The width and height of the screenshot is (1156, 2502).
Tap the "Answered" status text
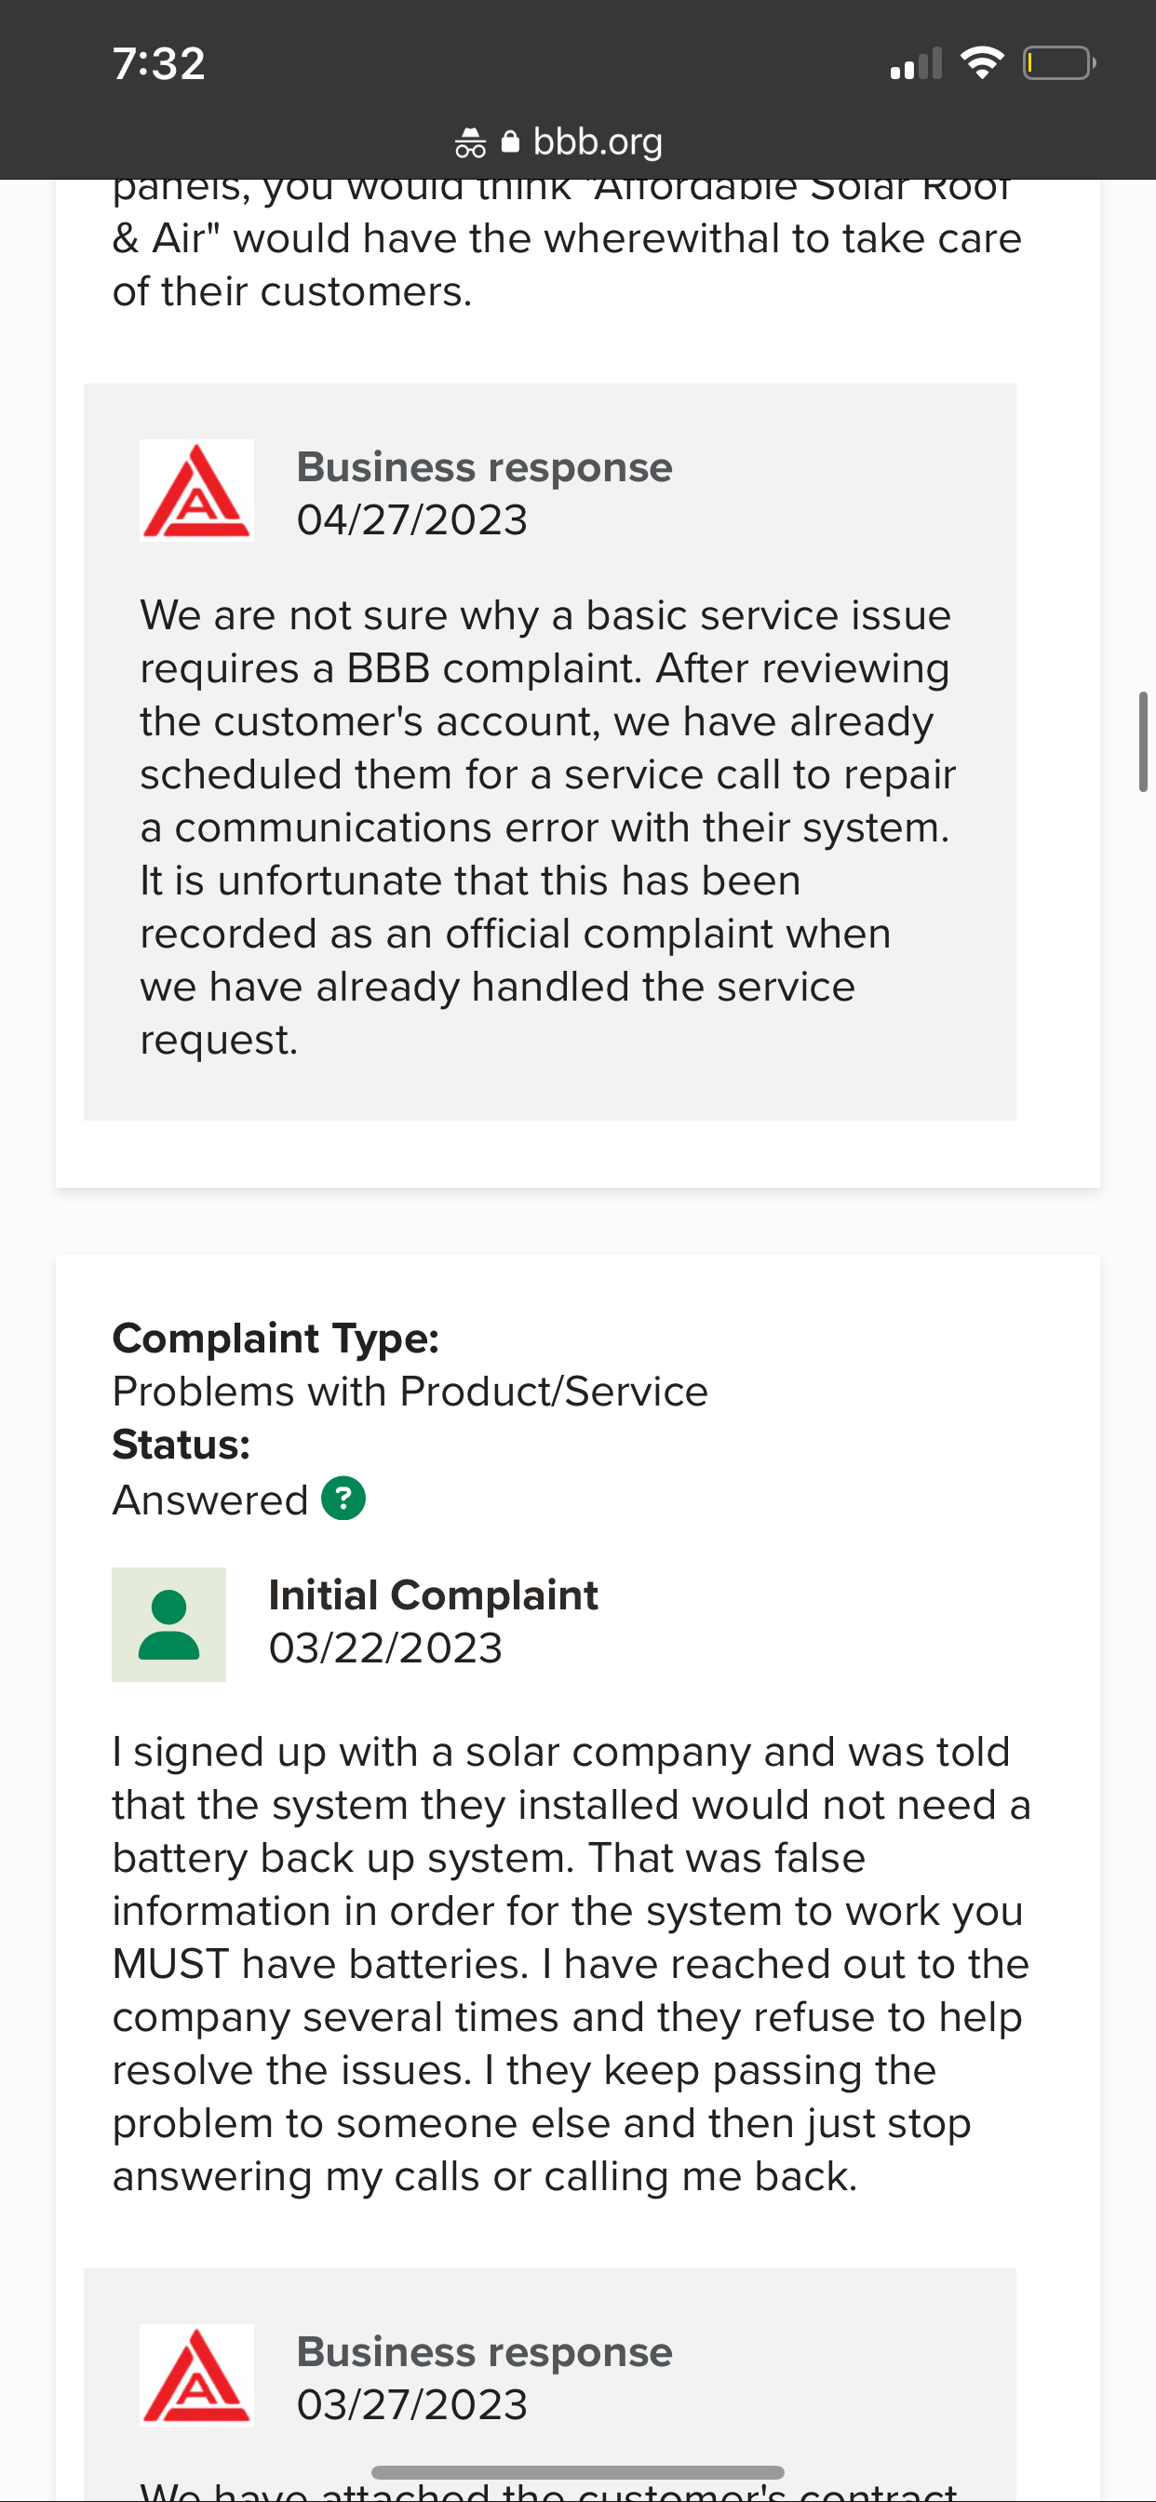(x=209, y=1500)
